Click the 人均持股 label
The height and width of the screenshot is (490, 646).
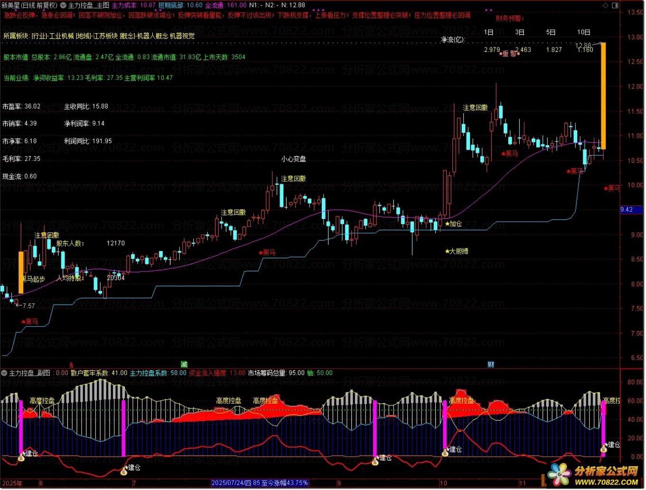[x=70, y=278]
